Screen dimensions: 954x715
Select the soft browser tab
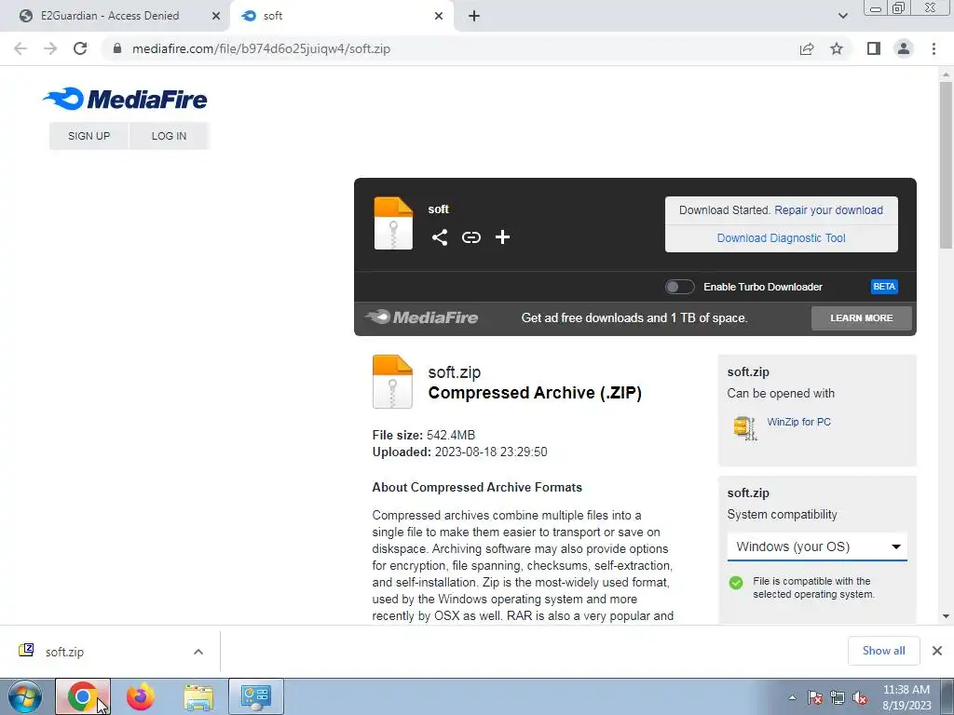341,16
